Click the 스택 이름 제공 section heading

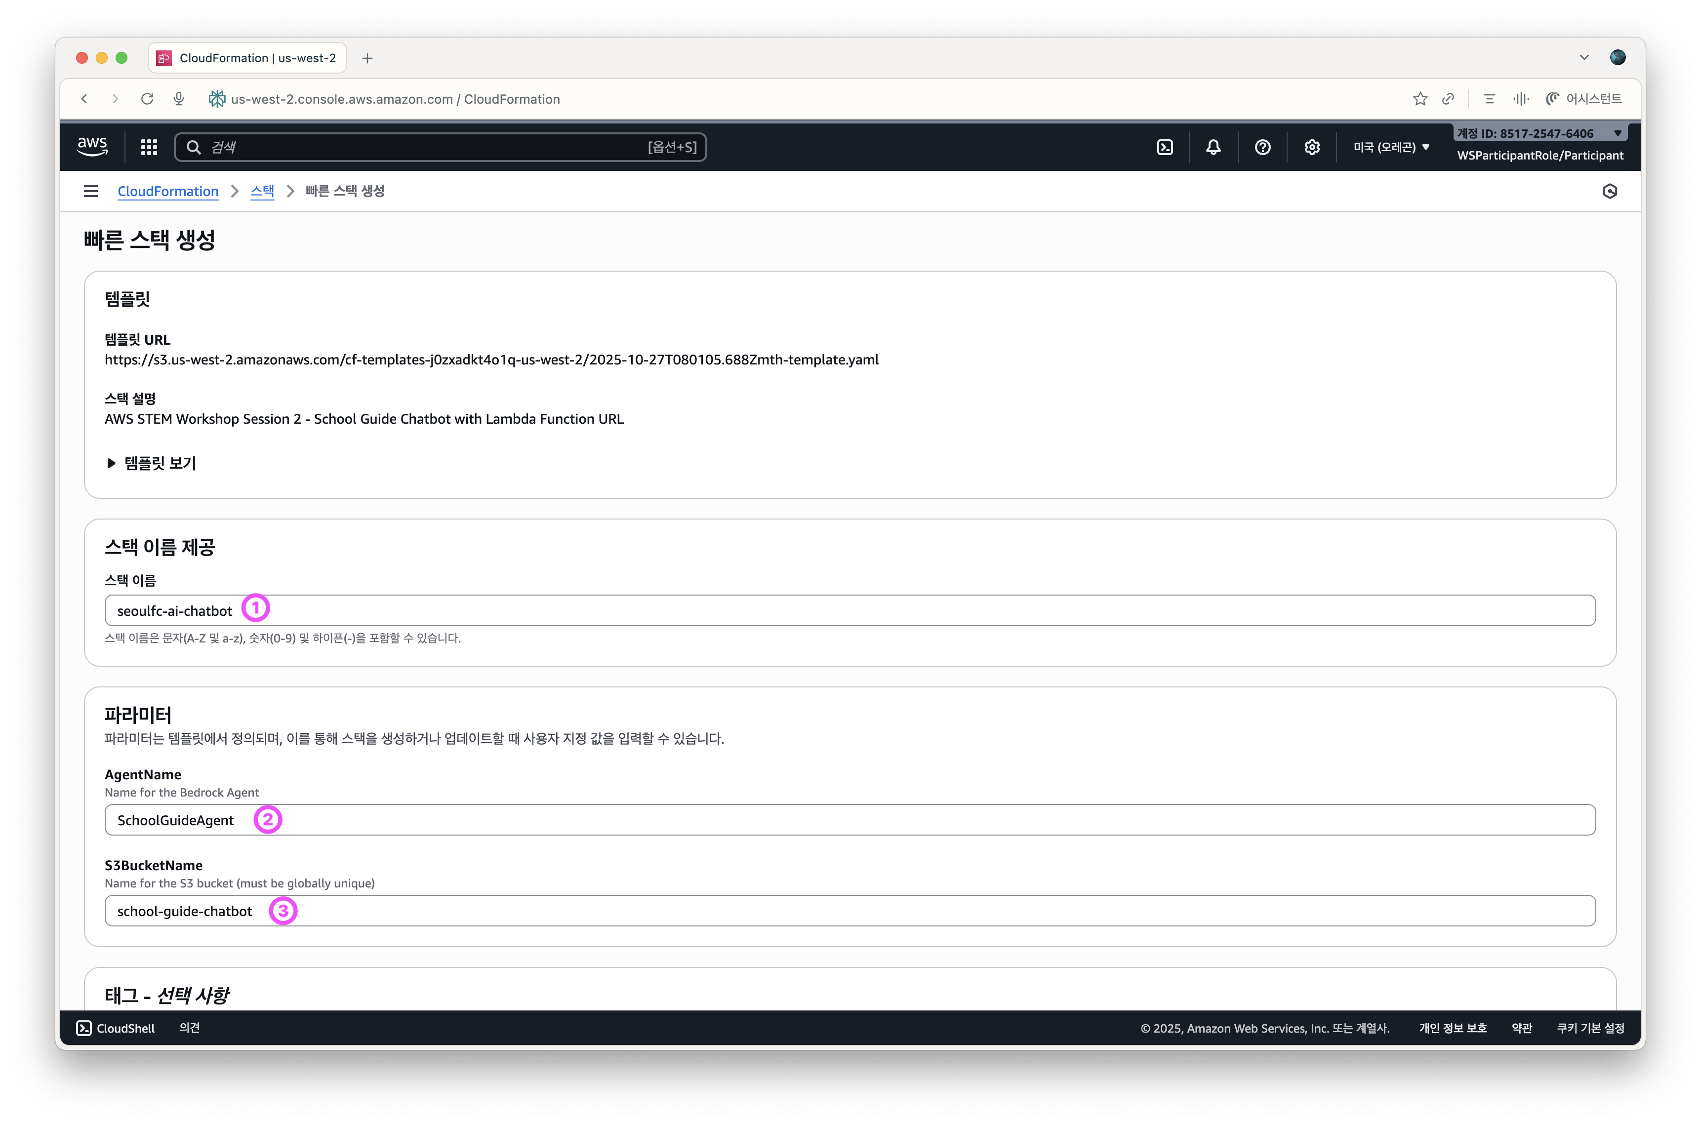point(160,547)
